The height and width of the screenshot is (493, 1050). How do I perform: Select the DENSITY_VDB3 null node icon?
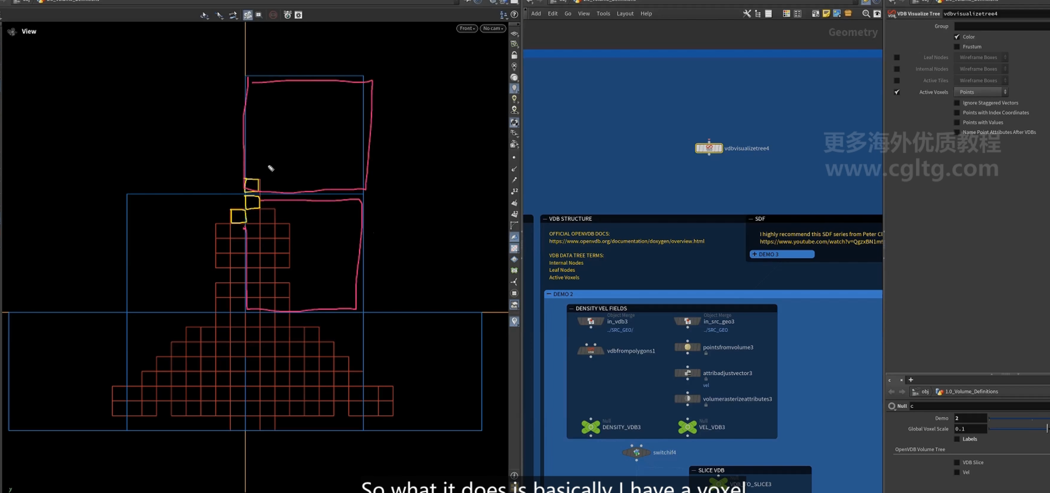[591, 427]
